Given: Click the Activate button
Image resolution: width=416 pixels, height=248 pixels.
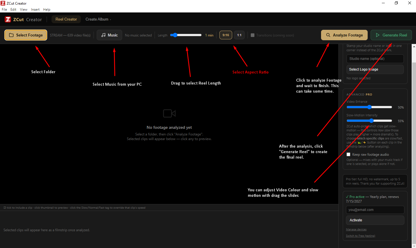Looking at the screenshot, I should 375,220.
